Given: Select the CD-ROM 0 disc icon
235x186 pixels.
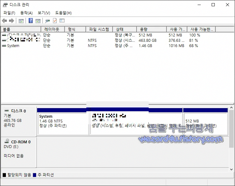Looking at the screenshot, I should point(7,141).
